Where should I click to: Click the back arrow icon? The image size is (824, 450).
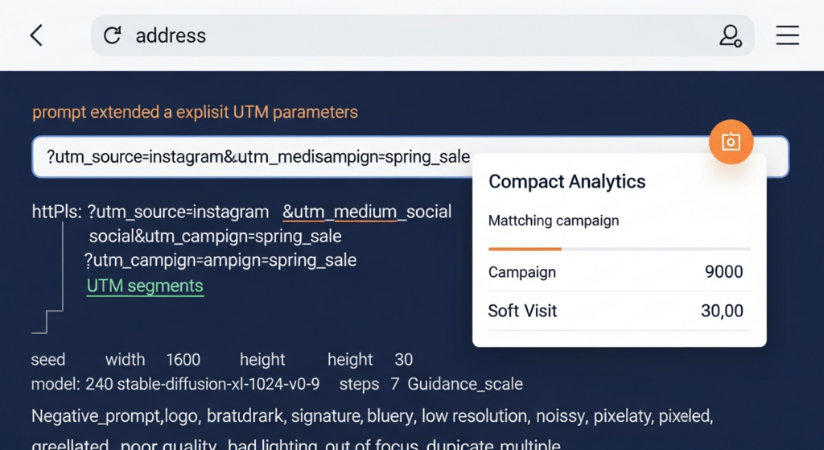point(36,35)
